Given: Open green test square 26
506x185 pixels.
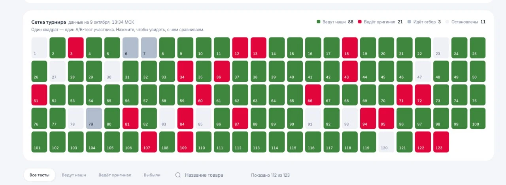Looking at the screenshot, I should point(39,71).
